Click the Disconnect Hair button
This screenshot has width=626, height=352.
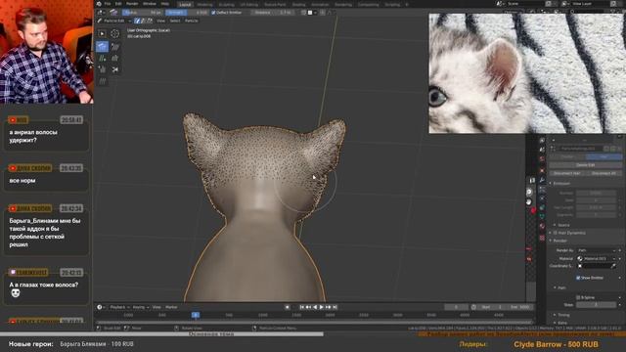566,173
